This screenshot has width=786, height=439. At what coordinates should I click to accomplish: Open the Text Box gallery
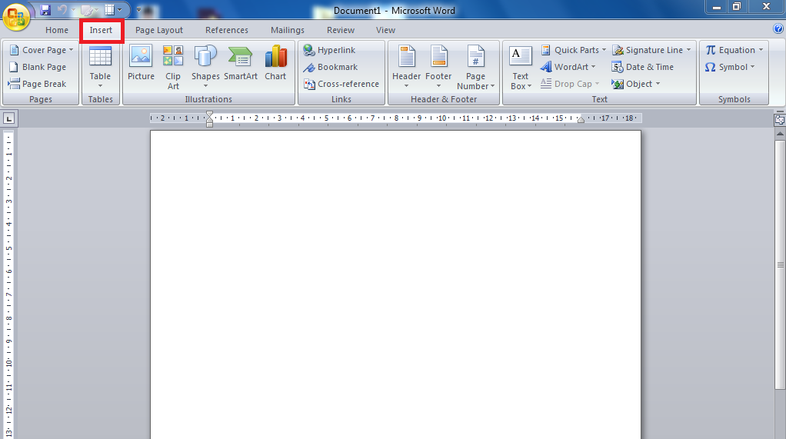(521, 67)
